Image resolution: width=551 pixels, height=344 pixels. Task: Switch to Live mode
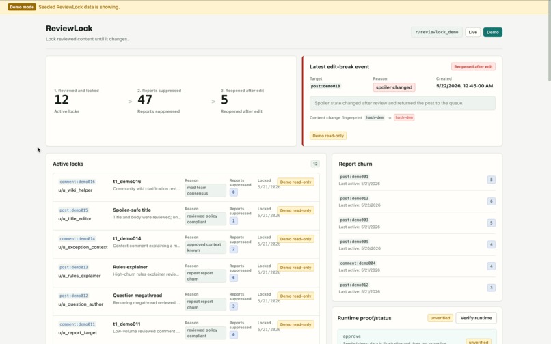pyautogui.click(x=472, y=32)
